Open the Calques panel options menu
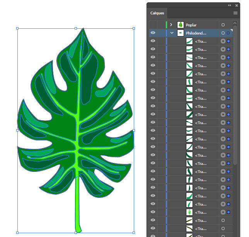This screenshot has width=249, height=237. (x=235, y=13)
